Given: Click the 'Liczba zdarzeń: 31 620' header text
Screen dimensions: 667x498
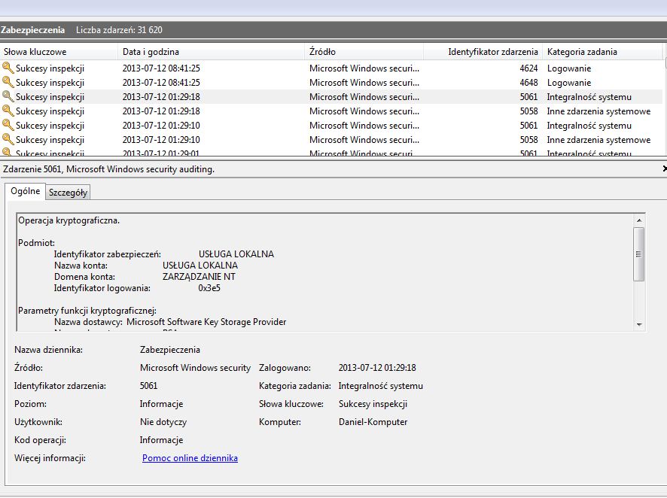Looking at the screenshot, I should tap(119, 30).
